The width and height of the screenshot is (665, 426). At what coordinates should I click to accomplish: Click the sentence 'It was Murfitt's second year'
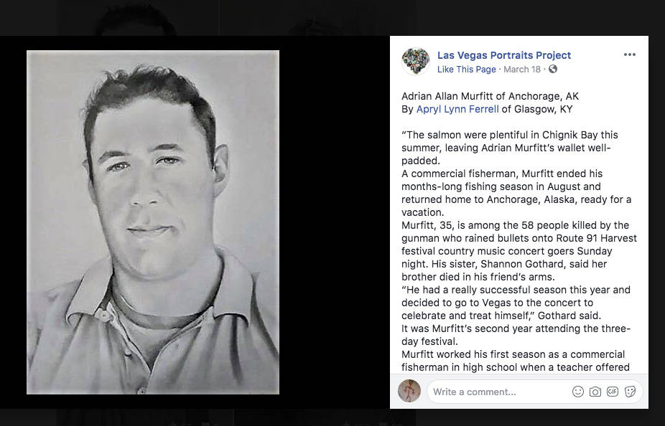pyautogui.click(x=516, y=335)
